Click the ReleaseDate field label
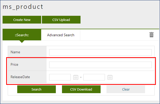 tap(20, 77)
